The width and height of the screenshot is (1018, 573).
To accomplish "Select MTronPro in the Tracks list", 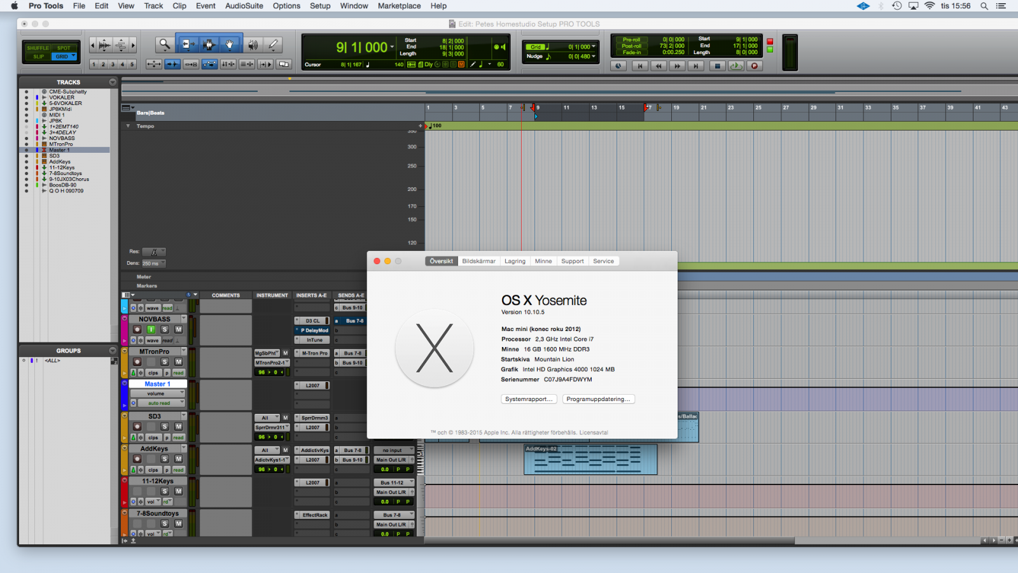I will pos(61,145).
